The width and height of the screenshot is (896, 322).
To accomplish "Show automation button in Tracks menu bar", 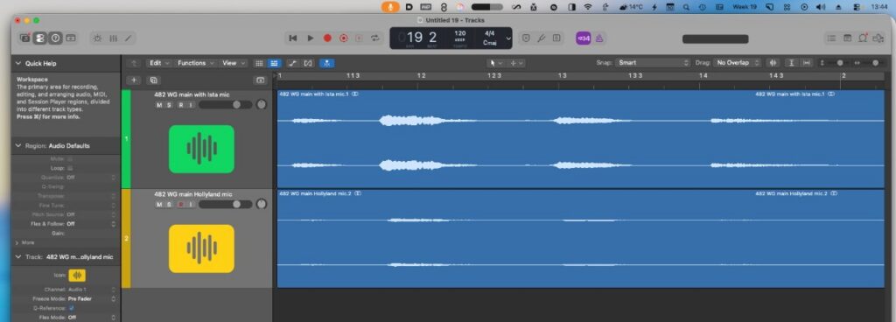I will tap(292, 63).
